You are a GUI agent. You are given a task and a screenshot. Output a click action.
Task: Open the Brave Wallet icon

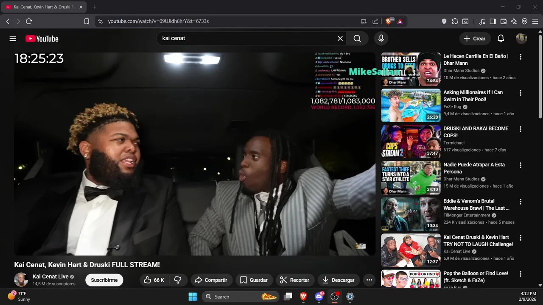tap(504, 21)
